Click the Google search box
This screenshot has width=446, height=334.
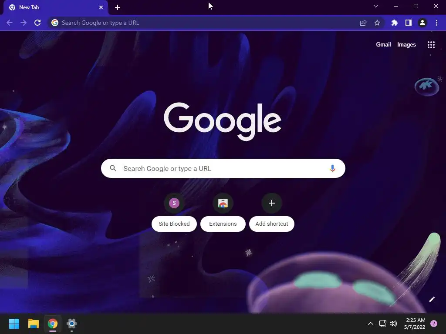tap(223, 168)
